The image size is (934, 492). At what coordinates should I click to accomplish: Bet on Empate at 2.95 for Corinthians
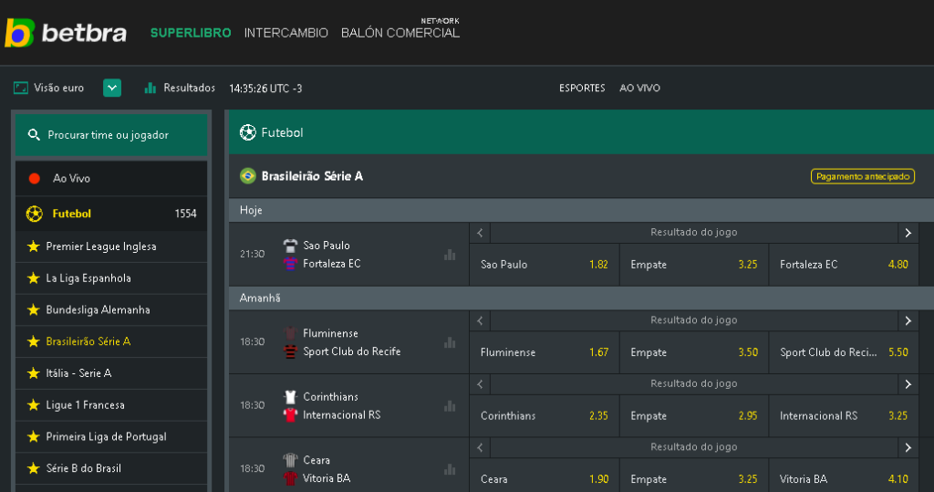(693, 416)
